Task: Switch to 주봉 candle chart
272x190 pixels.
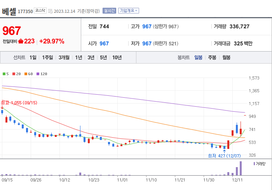Action: tap(212, 57)
